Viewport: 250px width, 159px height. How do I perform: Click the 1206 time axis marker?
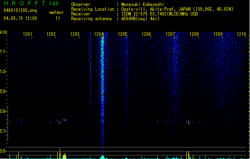146,34
